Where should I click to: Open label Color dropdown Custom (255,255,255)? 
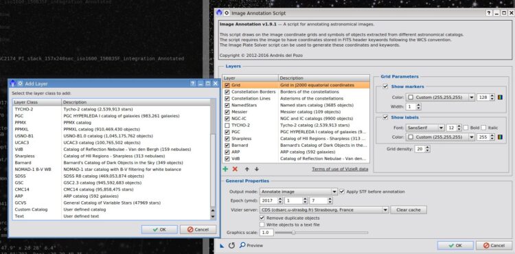tap(440, 137)
